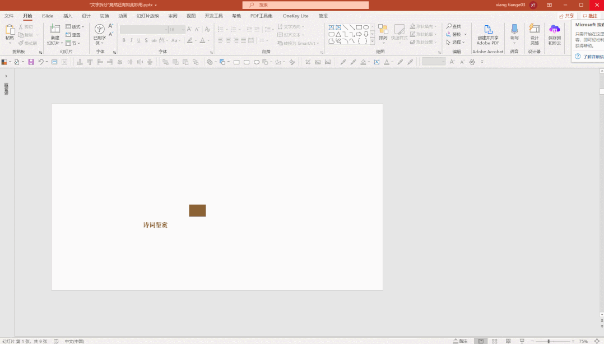Switch to Normal view in status bar
The width and height of the screenshot is (604, 344).
pyautogui.click(x=481, y=341)
